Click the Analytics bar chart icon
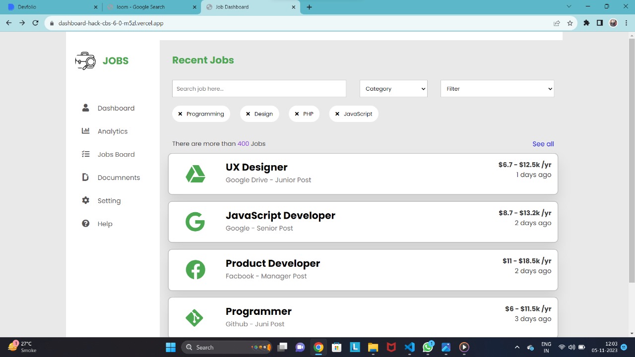The height and width of the screenshot is (357, 635). tap(86, 131)
